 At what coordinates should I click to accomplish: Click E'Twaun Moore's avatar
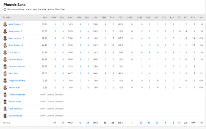click(5, 116)
